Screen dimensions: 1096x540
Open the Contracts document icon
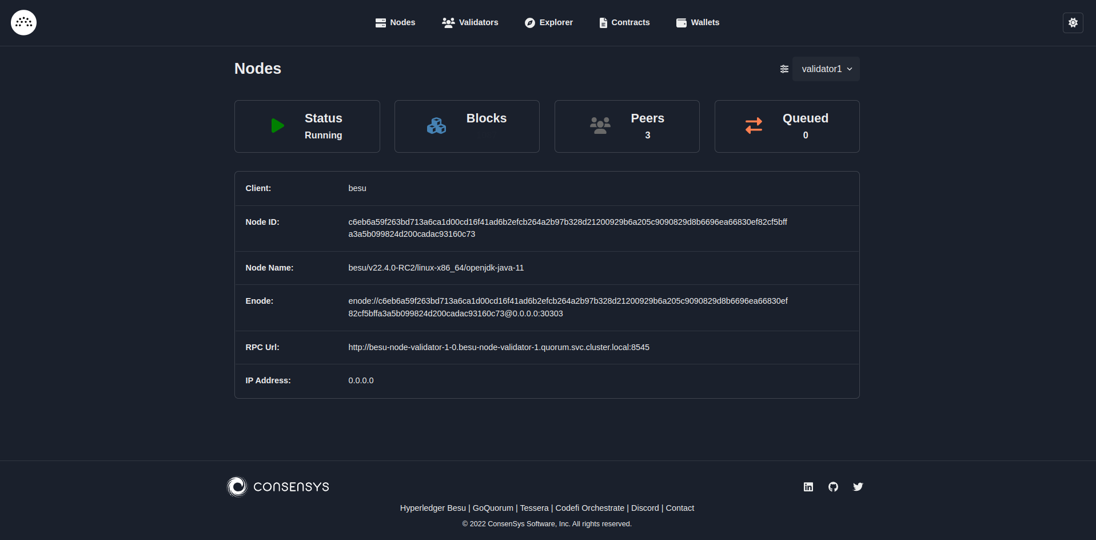602,22
